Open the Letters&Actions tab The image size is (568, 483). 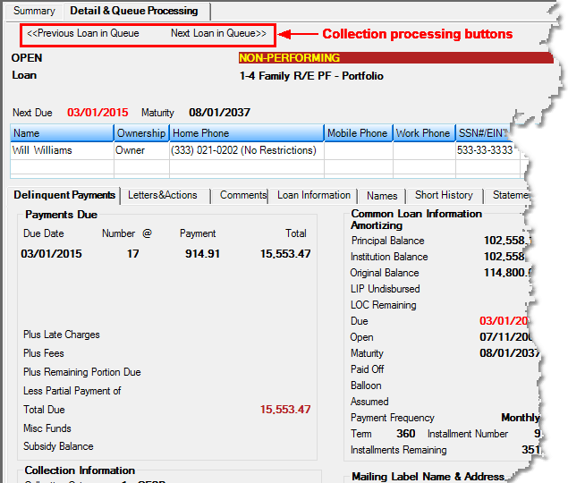tap(163, 195)
